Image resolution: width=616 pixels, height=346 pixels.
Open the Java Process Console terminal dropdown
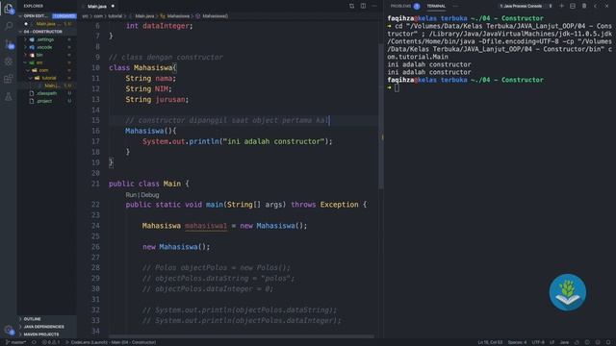[526, 6]
